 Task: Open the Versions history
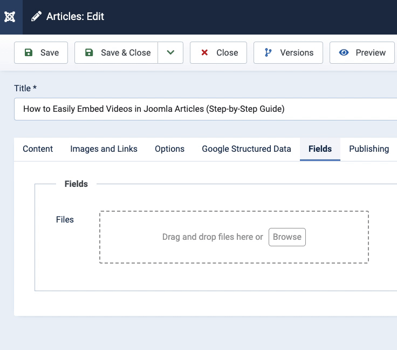coord(288,53)
